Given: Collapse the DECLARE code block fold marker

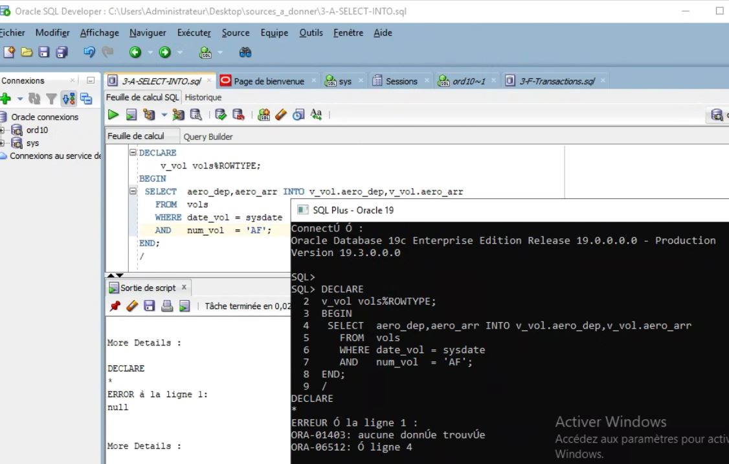Looking at the screenshot, I should pos(133,153).
